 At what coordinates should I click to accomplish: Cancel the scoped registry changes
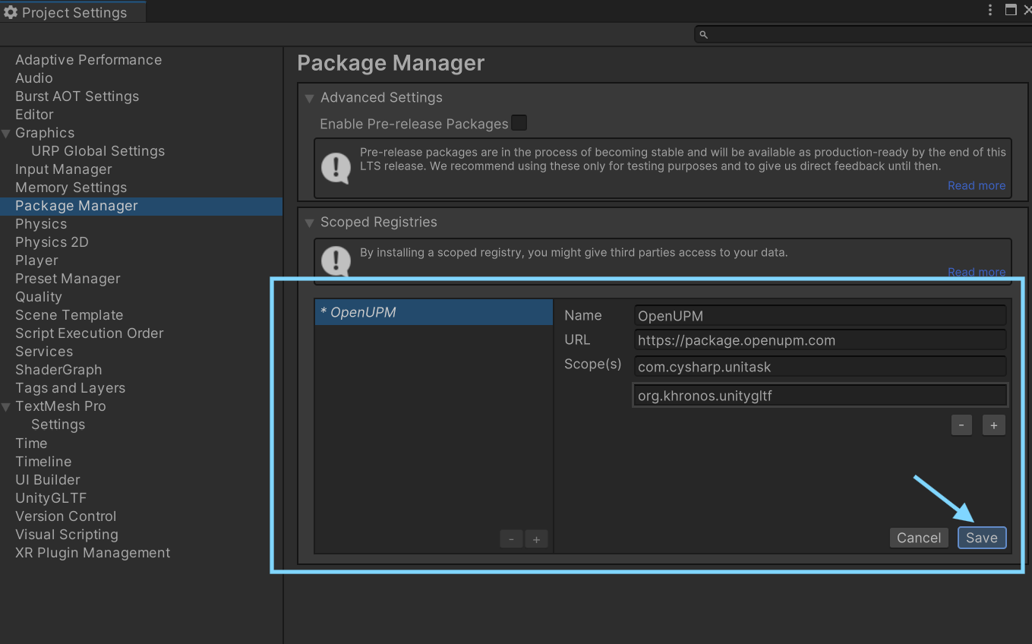pyautogui.click(x=919, y=538)
